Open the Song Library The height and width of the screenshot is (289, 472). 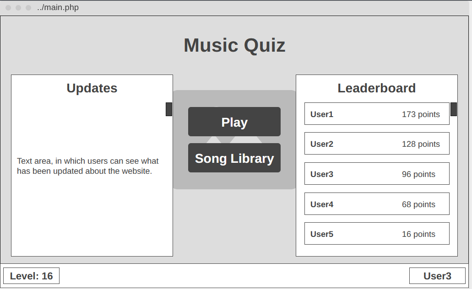pyautogui.click(x=234, y=158)
